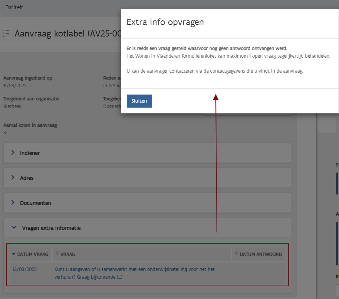Image resolution: width=339 pixels, height=299 pixels.
Task: Click the VRAAG column header text
Action: click(68, 254)
